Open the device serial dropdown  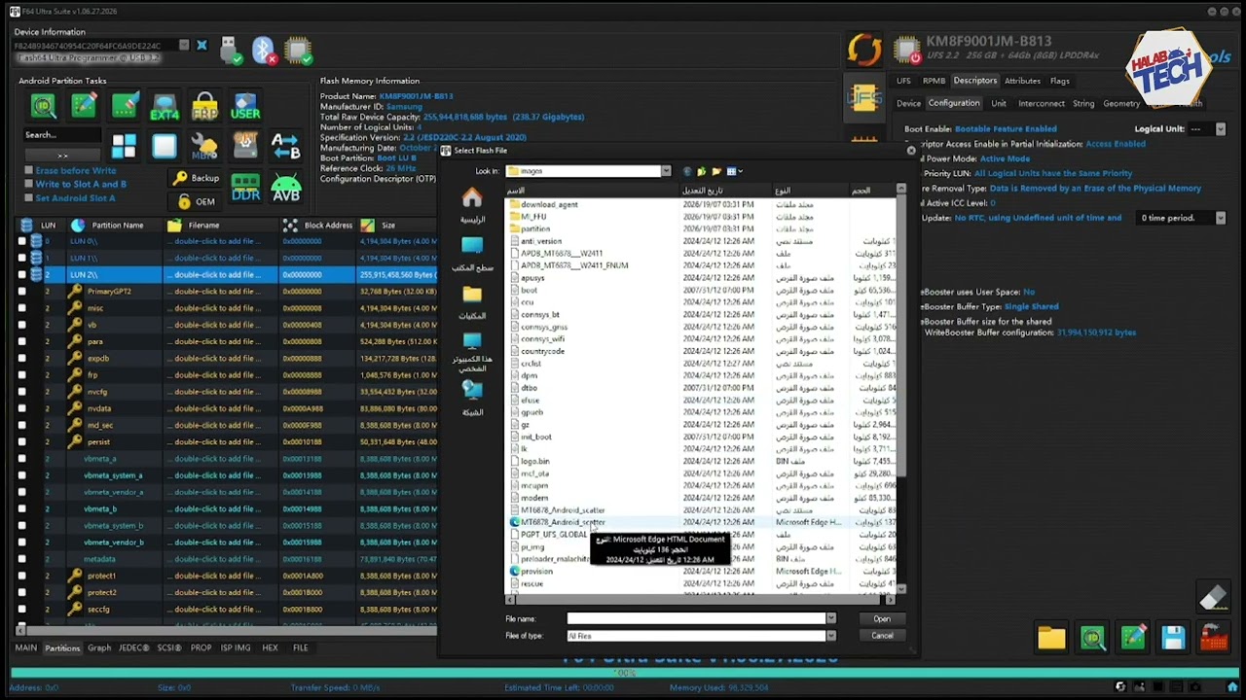tap(184, 46)
